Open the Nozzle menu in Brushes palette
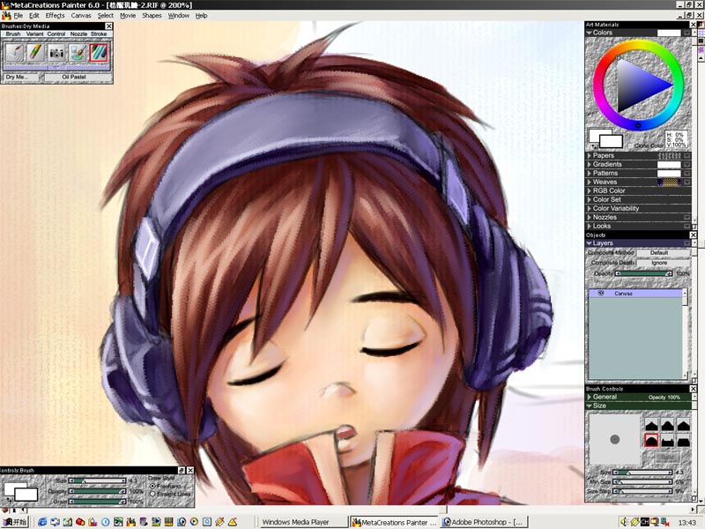This screenshot has width=705, height=529. click(x=78, y=34)
